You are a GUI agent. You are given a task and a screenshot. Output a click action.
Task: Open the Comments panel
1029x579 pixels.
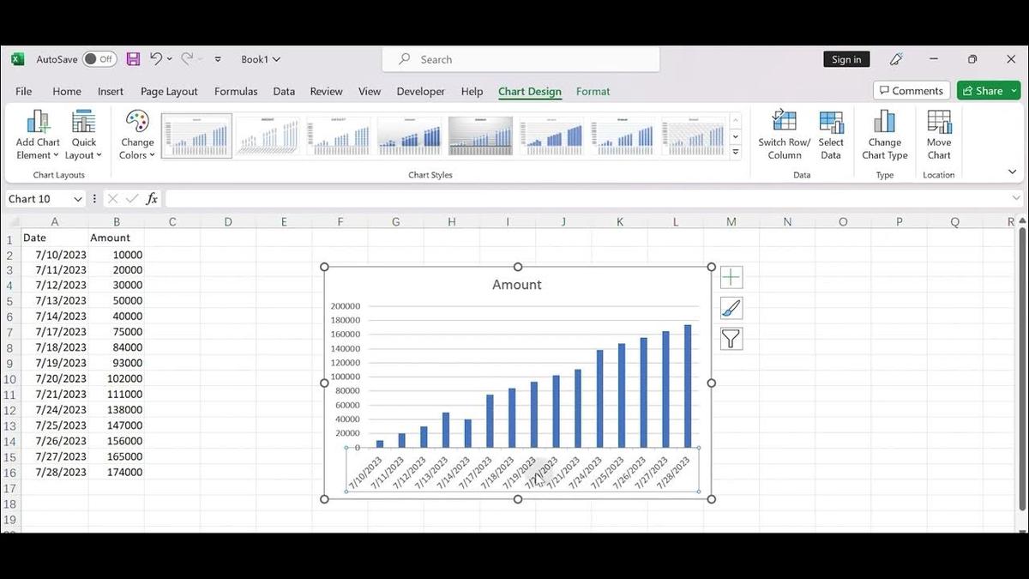click(x=911, y=90)
